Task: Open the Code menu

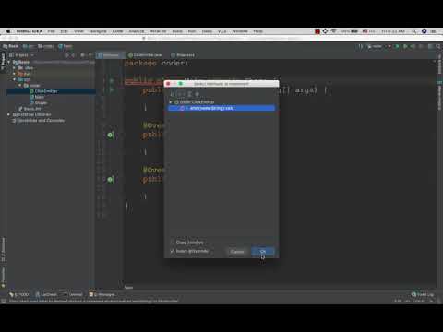Action: [x=117, y=31]
